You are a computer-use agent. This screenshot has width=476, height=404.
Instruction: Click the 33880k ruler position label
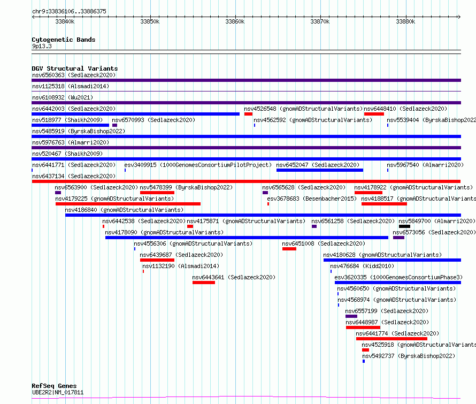[405, 21]
